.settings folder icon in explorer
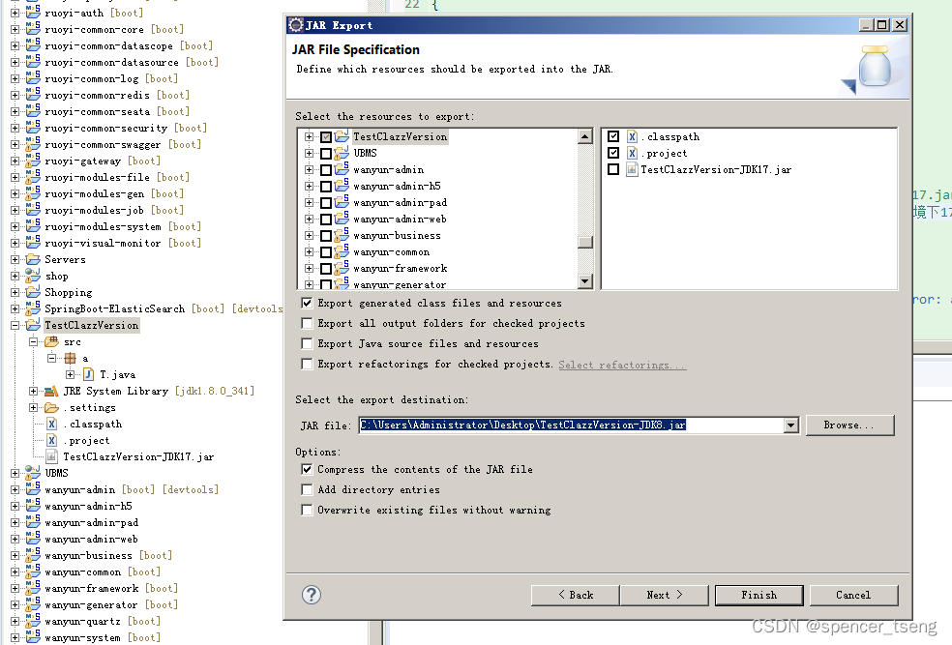Screen dimensions: 952x645 pos(51,407)
